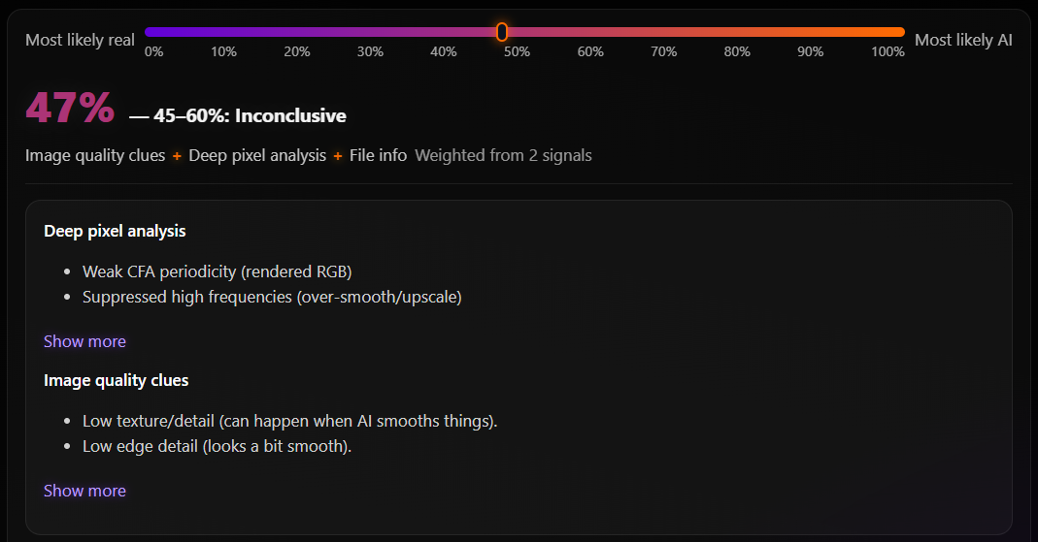This screenshot has height=542, width=1038.
Task: Click the 45–60%: Inconclusive verdict text
Action: coord(250,116)
